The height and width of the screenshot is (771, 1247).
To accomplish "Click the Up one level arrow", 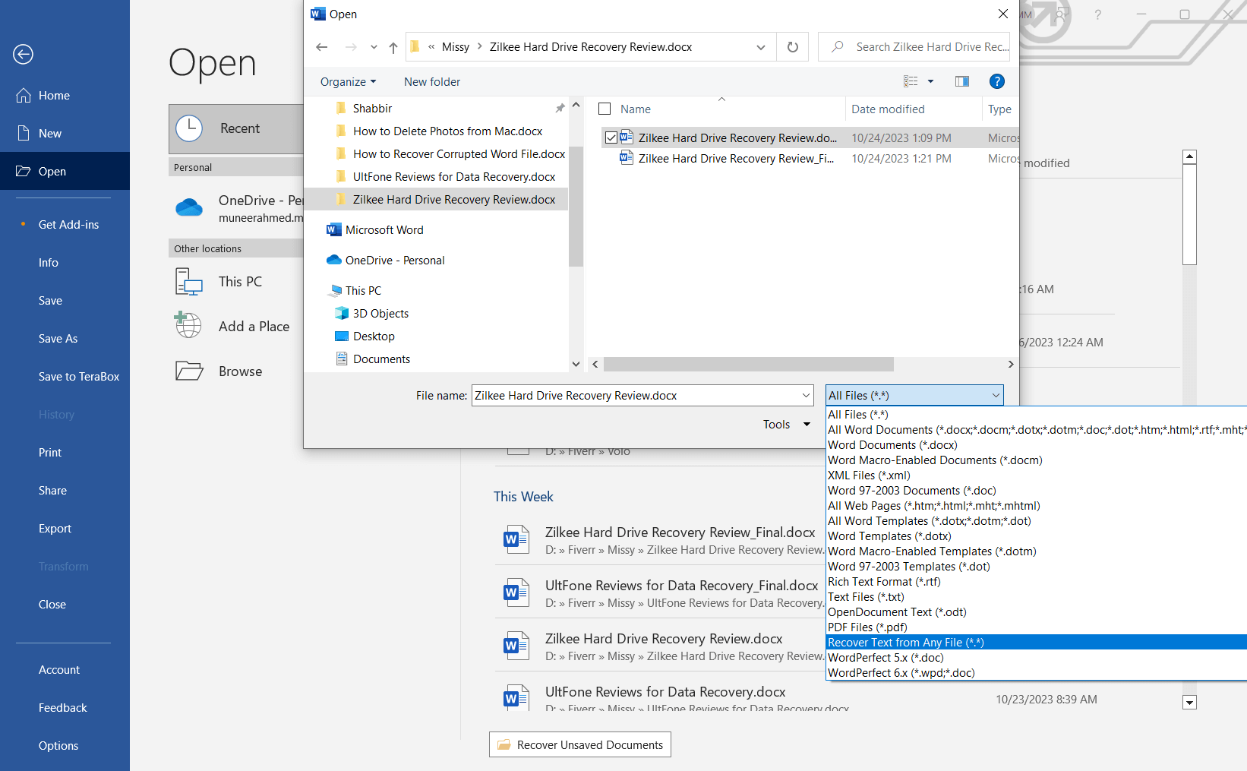I will pyautogui.click(x=393, y=46).
